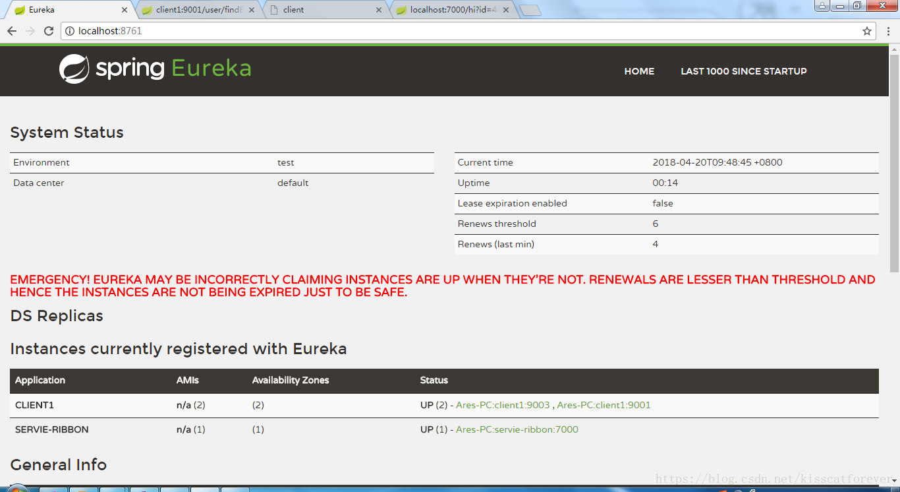Click the uptime value 00:14
Viewport: 900px width, 492px height.
pos(665,183)
